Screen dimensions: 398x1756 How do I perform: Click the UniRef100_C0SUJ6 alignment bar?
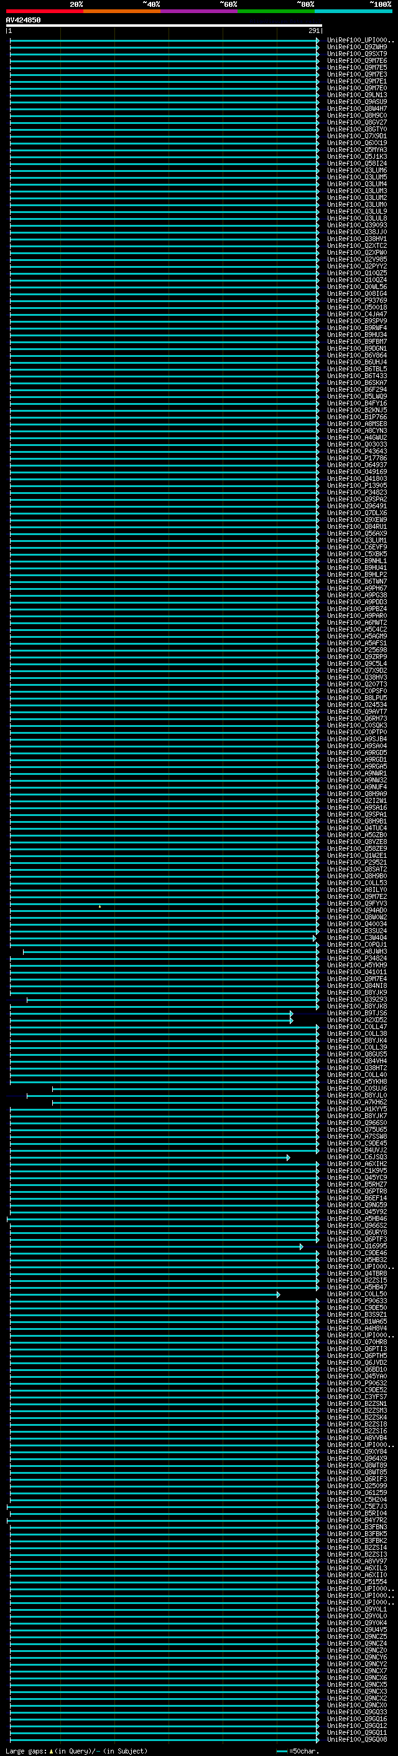point(186,1089)
